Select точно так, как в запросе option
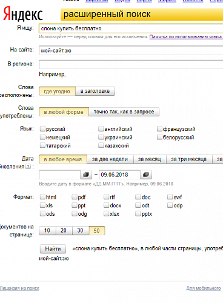The image size is (223, 303). tap(124, 112)
